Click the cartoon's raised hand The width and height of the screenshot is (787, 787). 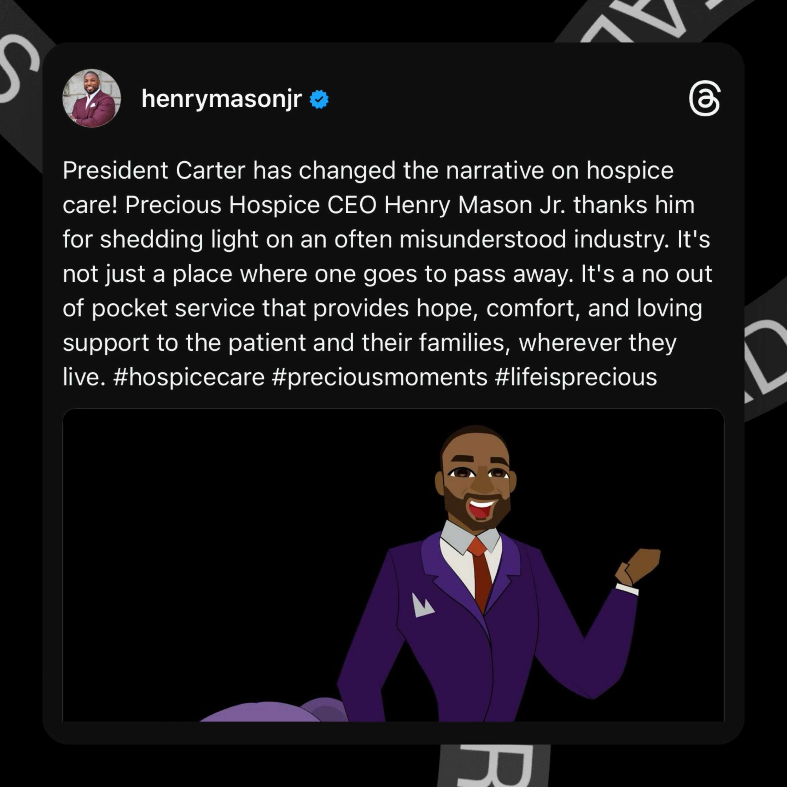pos(638,566)
